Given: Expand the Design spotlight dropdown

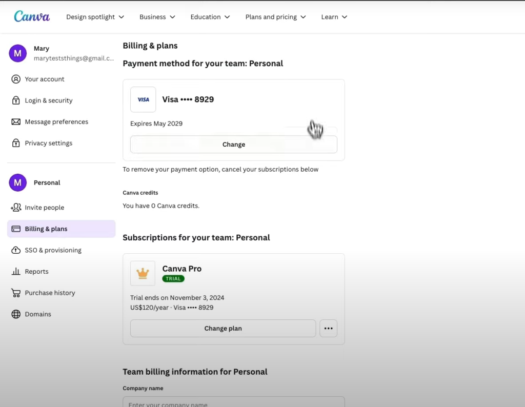Looking at the screenshot, I should pyautogui.click(x=95, y=17).
